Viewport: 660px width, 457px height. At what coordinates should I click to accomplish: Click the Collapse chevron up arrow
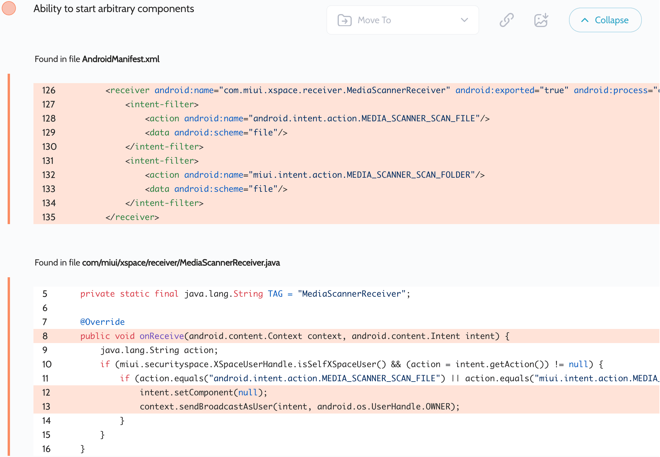(585, 20)
